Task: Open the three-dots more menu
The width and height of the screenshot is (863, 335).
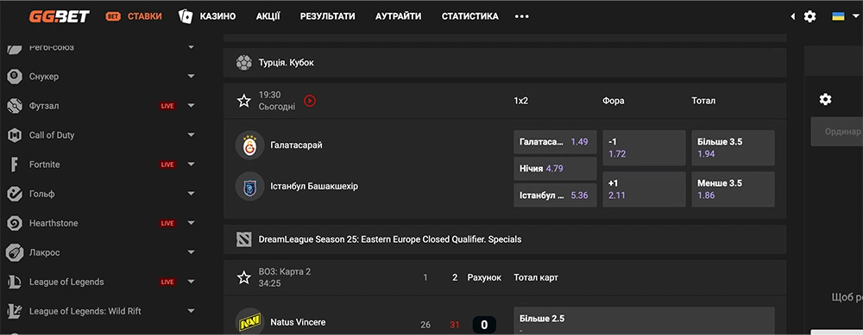Action: (x=522, y=16)
